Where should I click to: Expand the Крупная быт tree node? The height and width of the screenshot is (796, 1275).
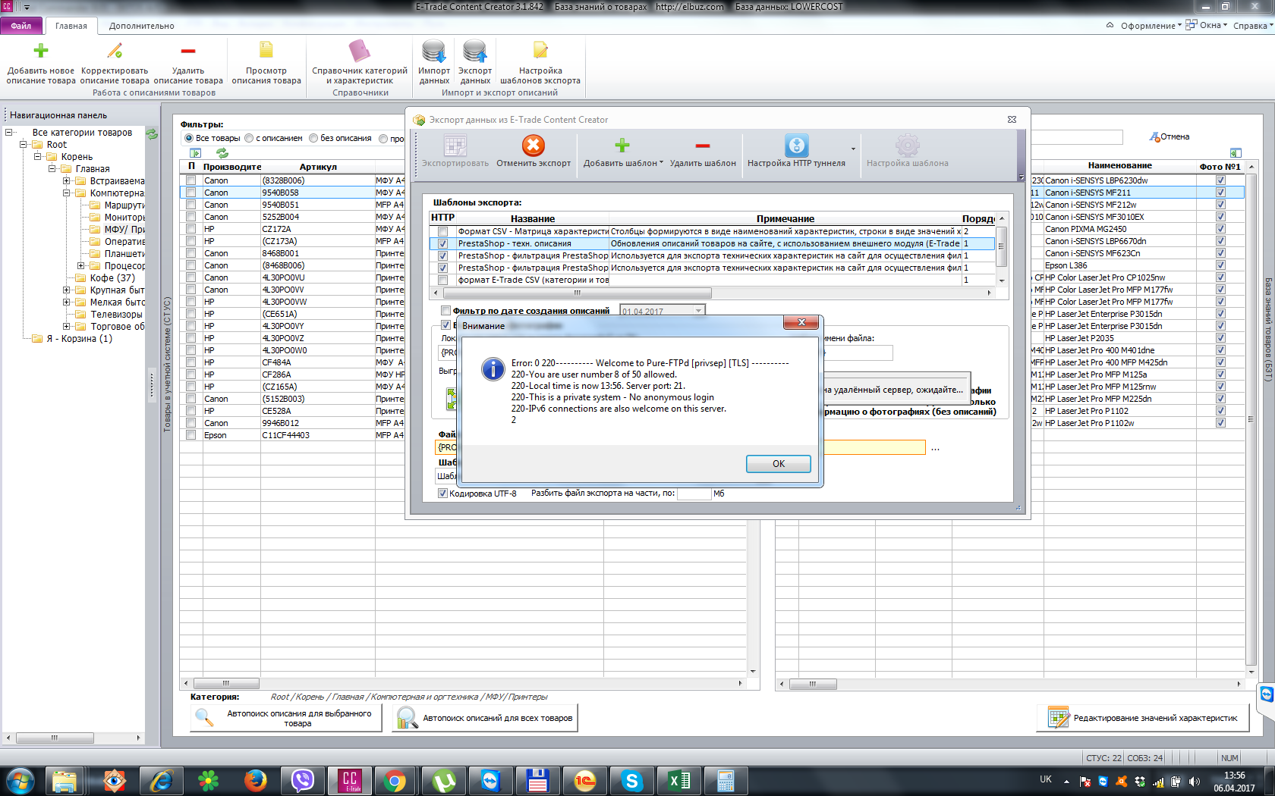coord(66,290)
